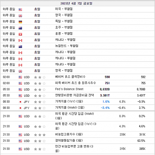Click the US flag in 미국 - 부활절 row
The width and height of the screenshot is (155, 155).
point(20,10)
